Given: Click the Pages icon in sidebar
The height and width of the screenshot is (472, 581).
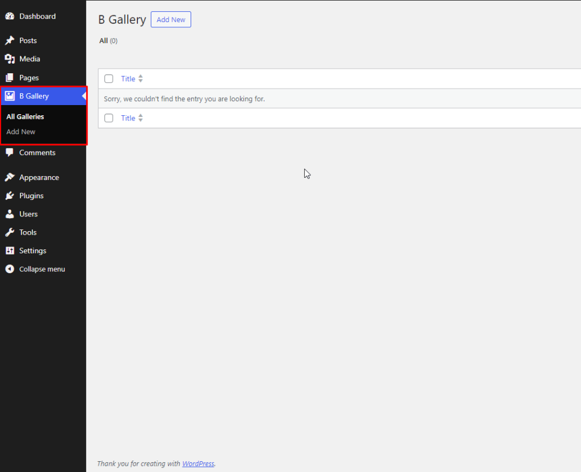Looking at the screenshot, I should click(x=10, y=78).
